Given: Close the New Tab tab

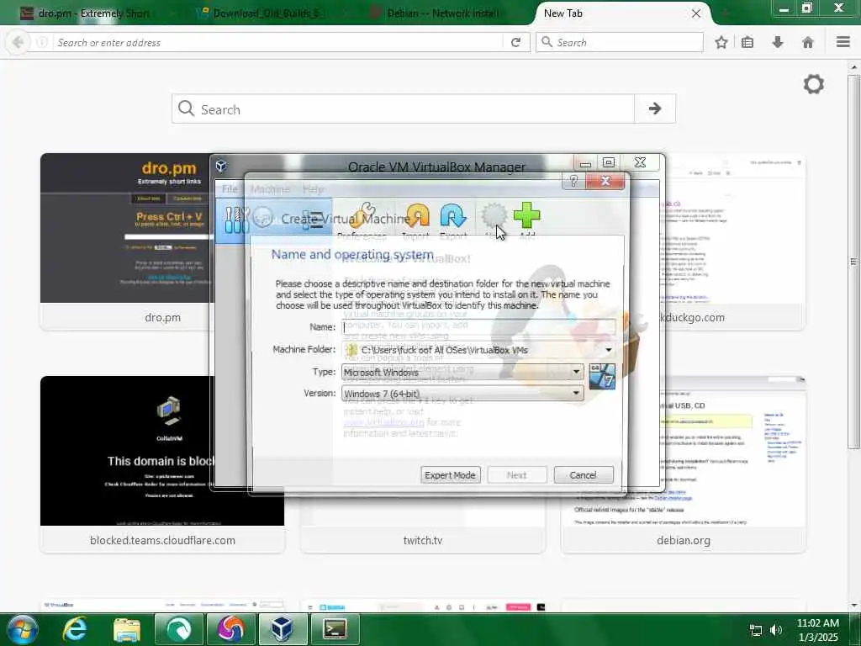Looking at the screenshot, I should click(x=695, y=13).
